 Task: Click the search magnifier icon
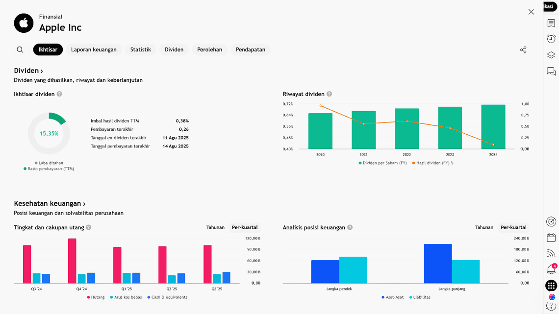20,49
